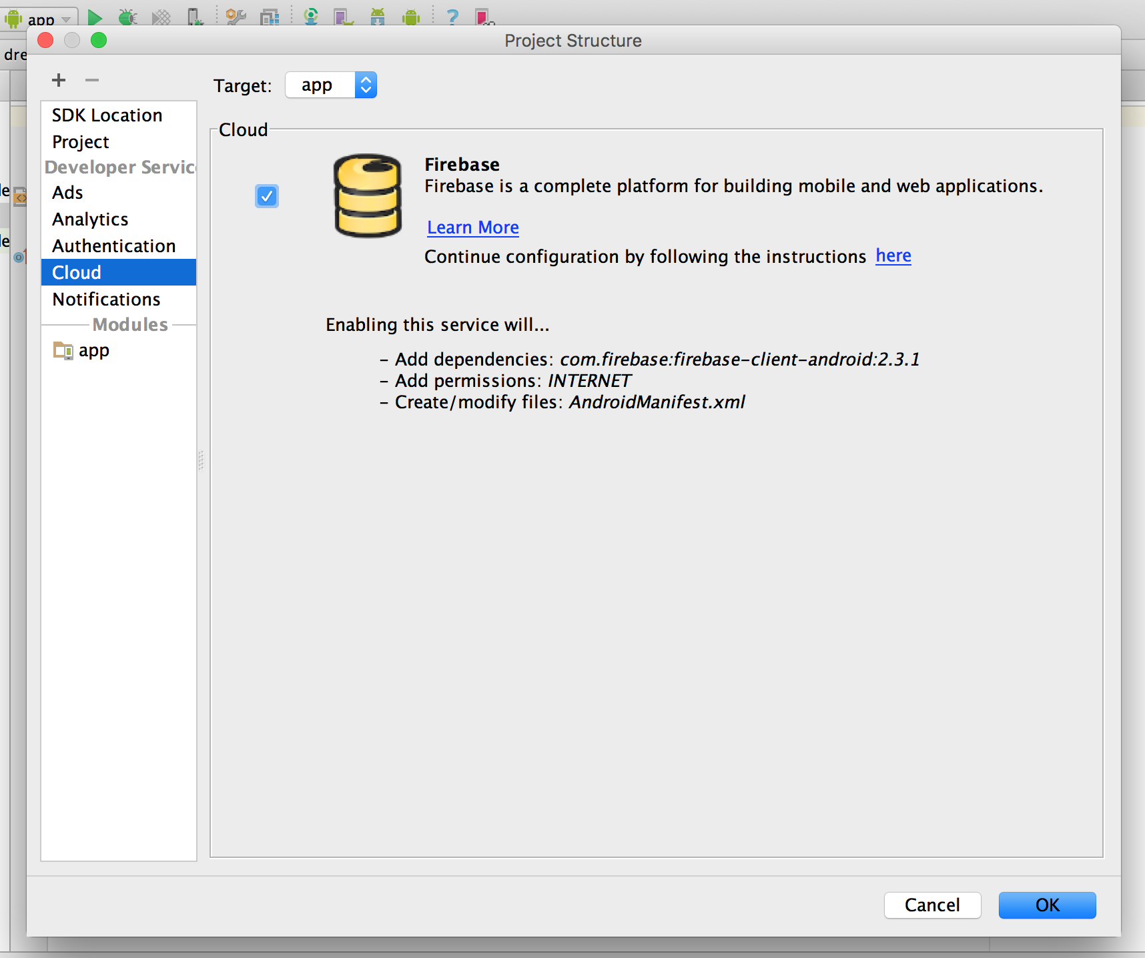1145x958 pixels.
Task: Click the Sync Project with Gradle icon
Action: point(311,17)
